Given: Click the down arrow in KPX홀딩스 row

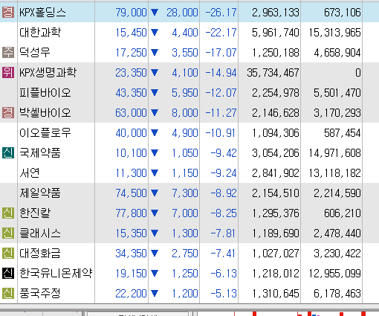Looking at the screenshot, I should (155, 12).
